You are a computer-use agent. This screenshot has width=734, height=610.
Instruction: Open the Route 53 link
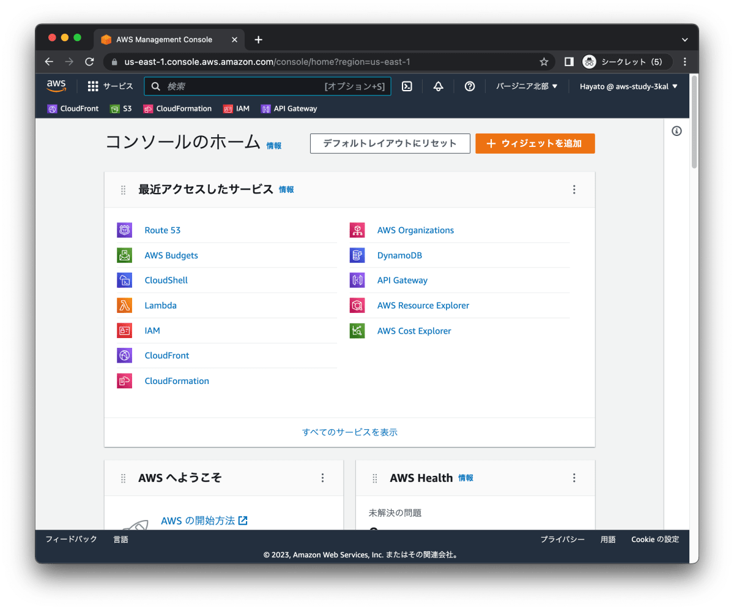click(163, 230)
